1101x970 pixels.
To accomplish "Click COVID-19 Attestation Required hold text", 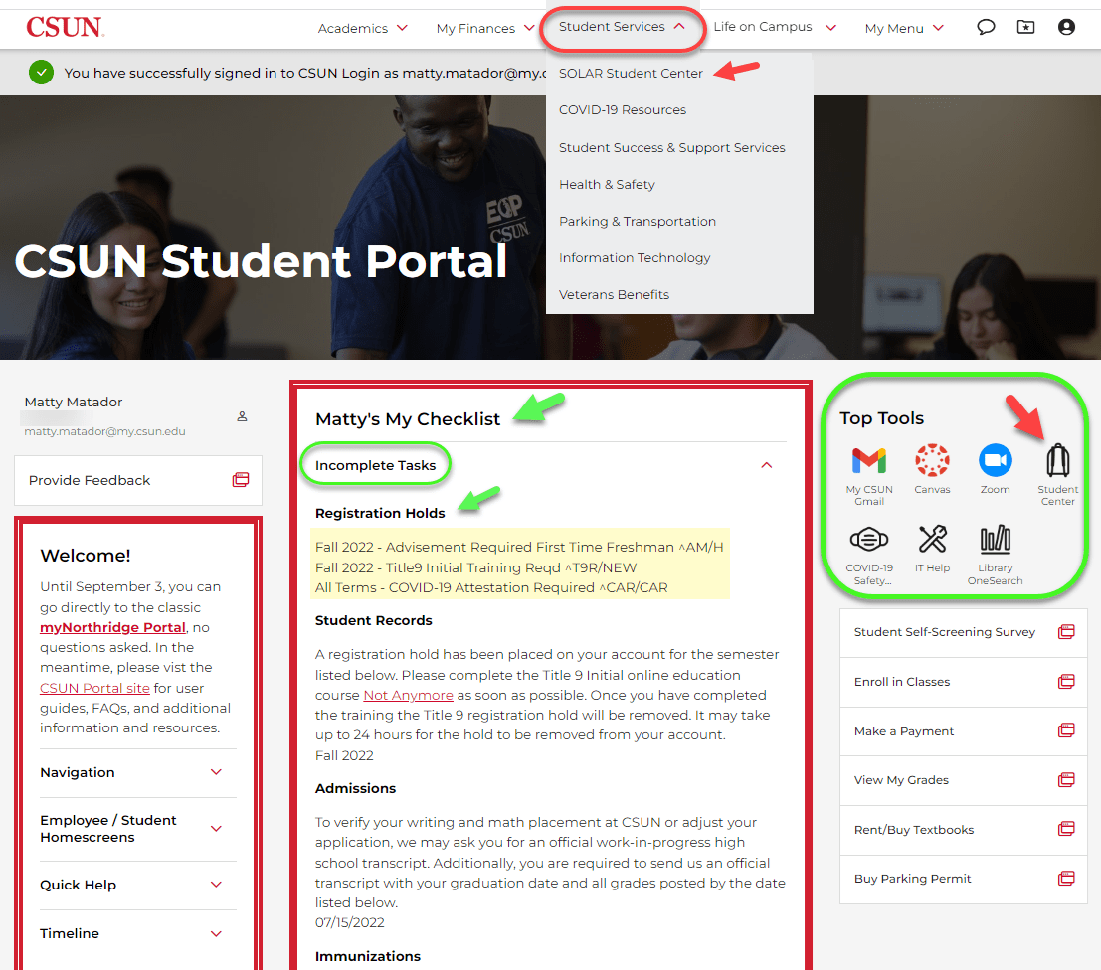I will click(490, 587).
